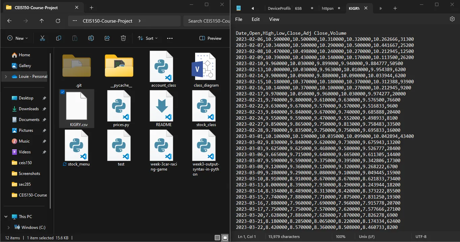
Task: Switch to details list view
Action: pyautogui.click(x=217, y=238)
